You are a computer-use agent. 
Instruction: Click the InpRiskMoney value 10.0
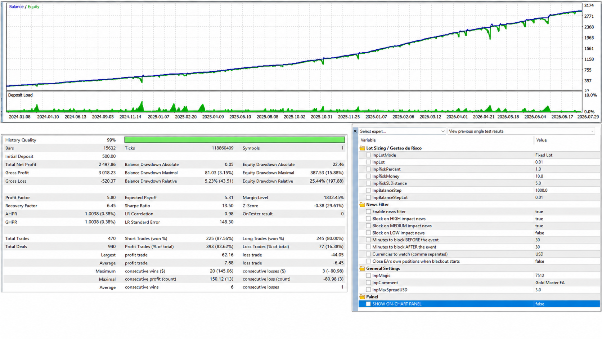539,176
